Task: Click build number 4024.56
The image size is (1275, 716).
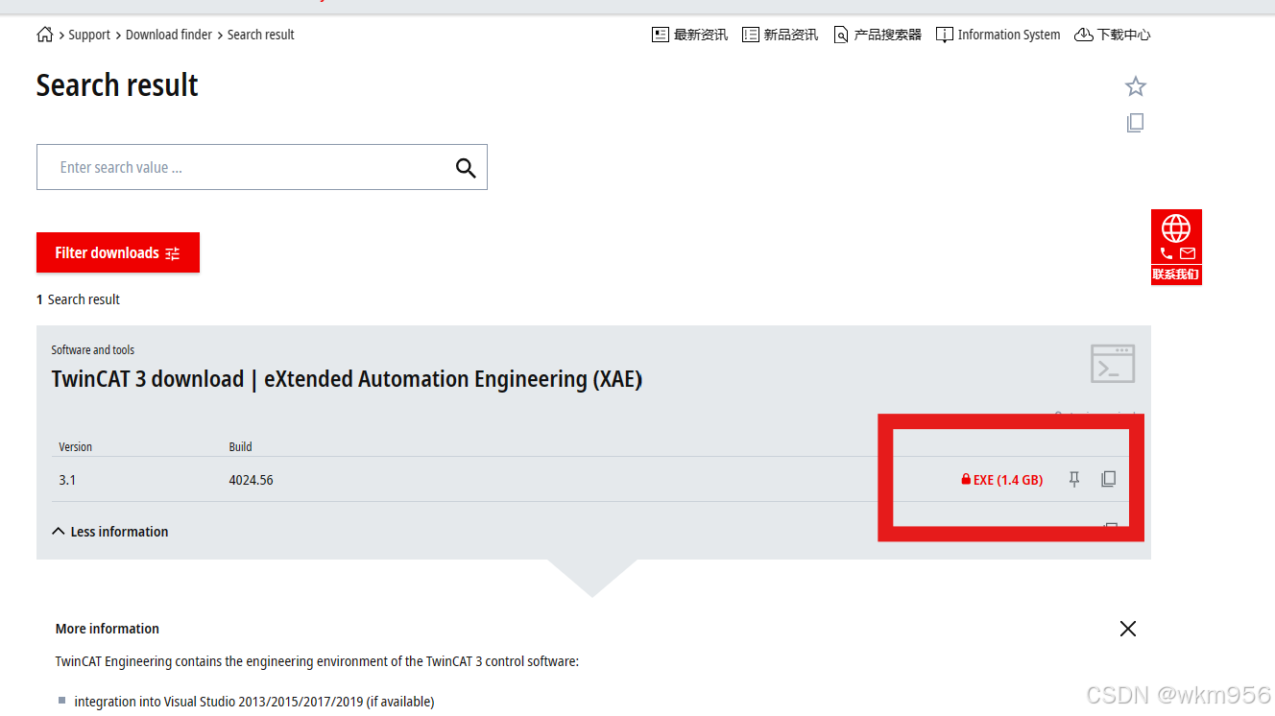Action: pos(252,480)
